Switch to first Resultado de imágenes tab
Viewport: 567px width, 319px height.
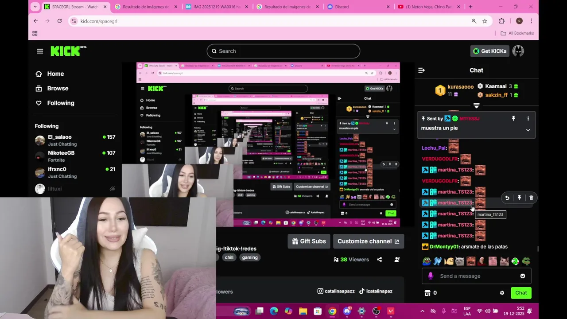click(x=146, y=7)
